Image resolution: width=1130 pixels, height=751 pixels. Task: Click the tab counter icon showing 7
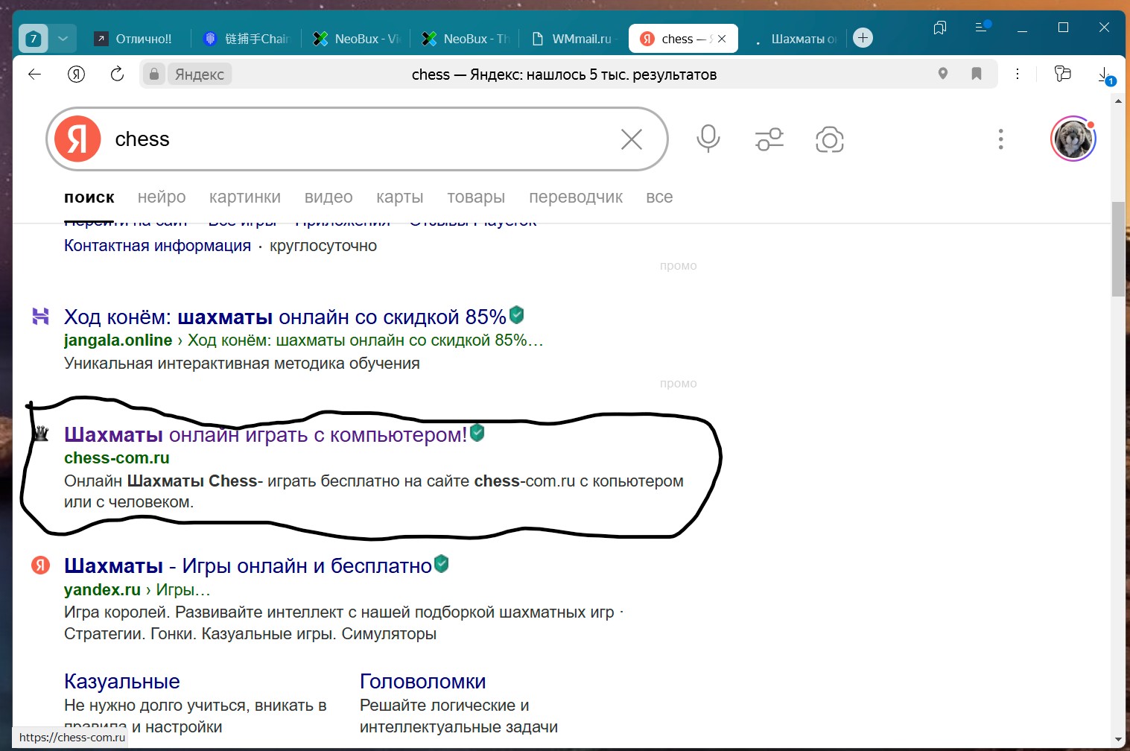click(x=34, y=39)
